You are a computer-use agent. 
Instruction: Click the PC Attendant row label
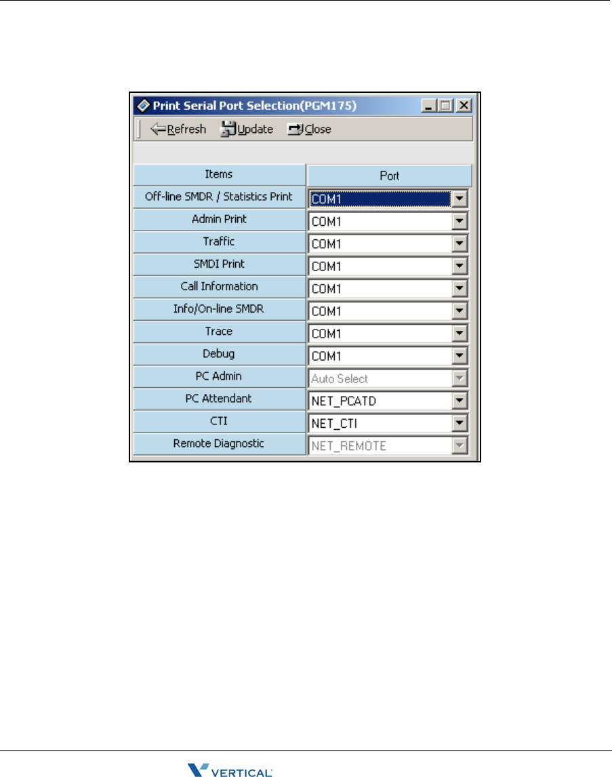[x=220, y=399]
